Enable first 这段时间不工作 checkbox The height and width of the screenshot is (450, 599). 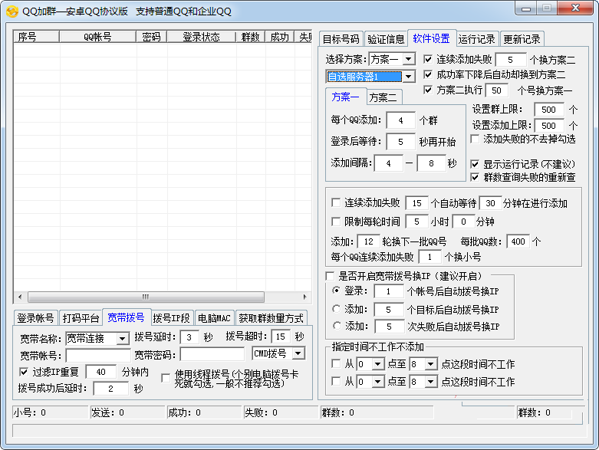tap(336, 363)
